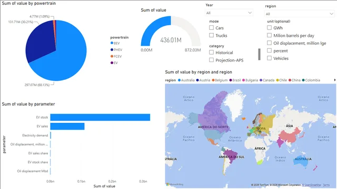
Task: Tick the Trucks mode checkbox
Action: click(212, 35)
